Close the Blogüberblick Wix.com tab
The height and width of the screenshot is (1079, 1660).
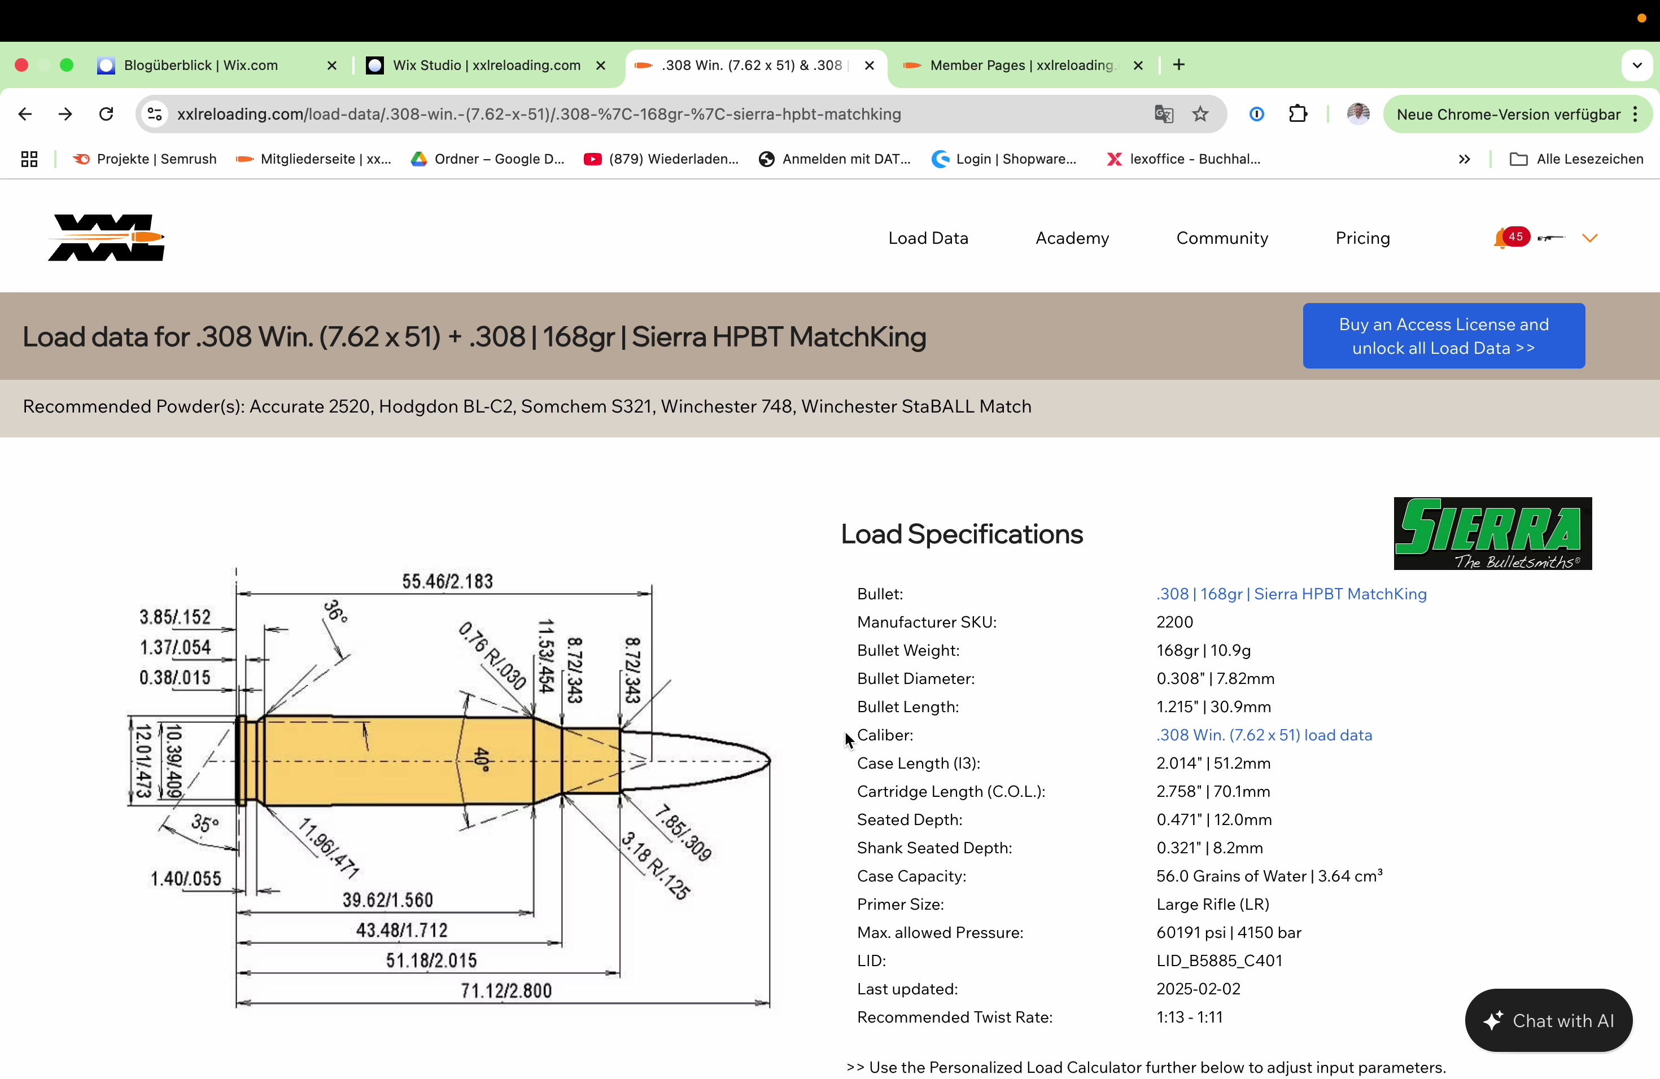pyautogui.click(x=332, y=65)
